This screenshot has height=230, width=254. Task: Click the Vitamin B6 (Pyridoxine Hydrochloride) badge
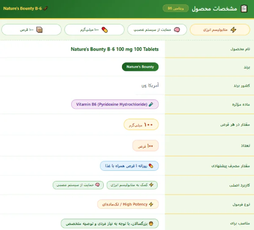tap(115, 104)
